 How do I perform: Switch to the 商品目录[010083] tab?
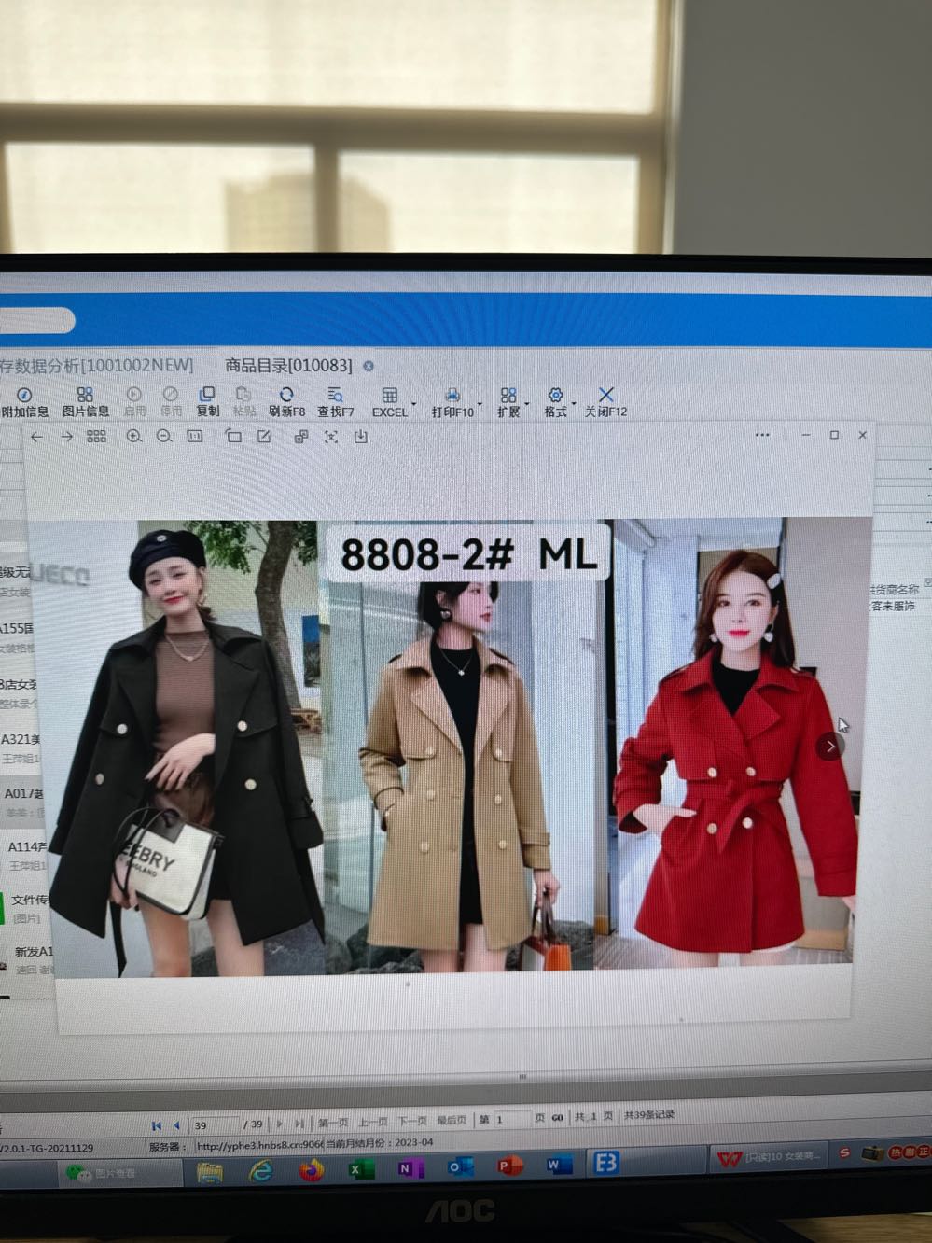click(288, 366)
